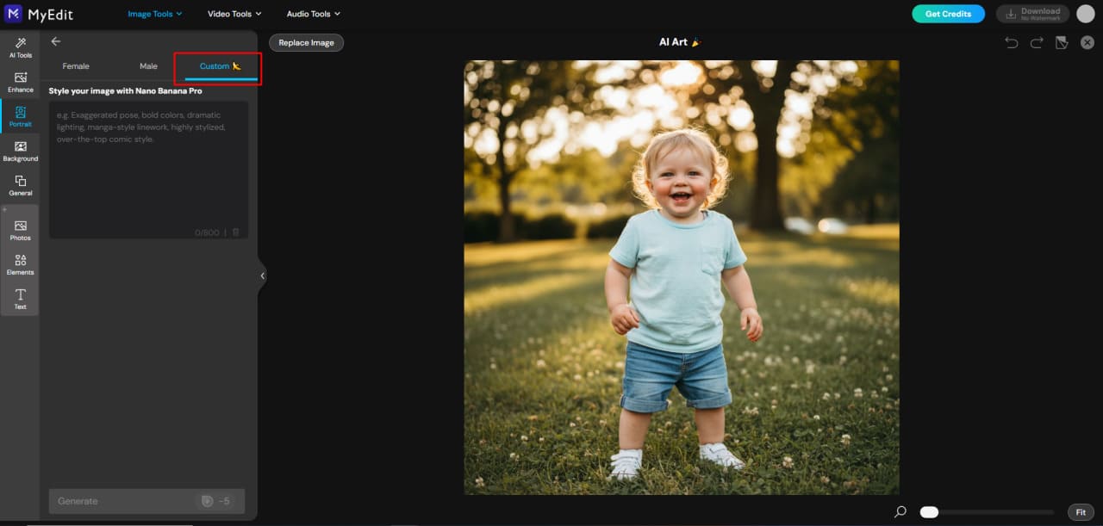
Task: Open Get Credits page
Action: pos(948,14)
